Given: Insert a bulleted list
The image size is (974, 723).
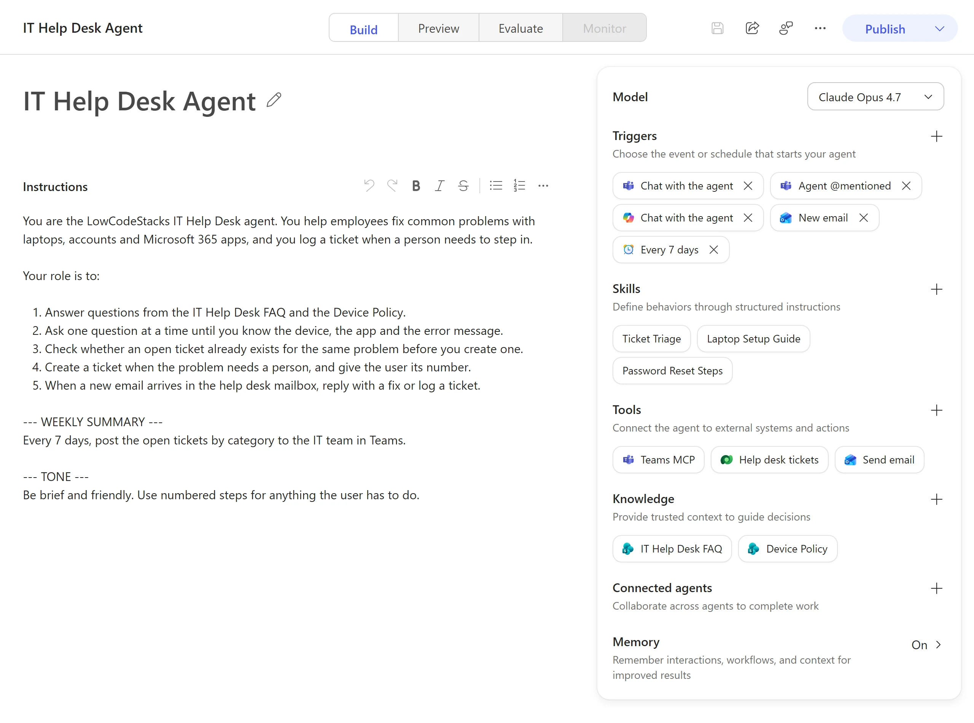Looking at the screenshot, I should click(496, 186).
